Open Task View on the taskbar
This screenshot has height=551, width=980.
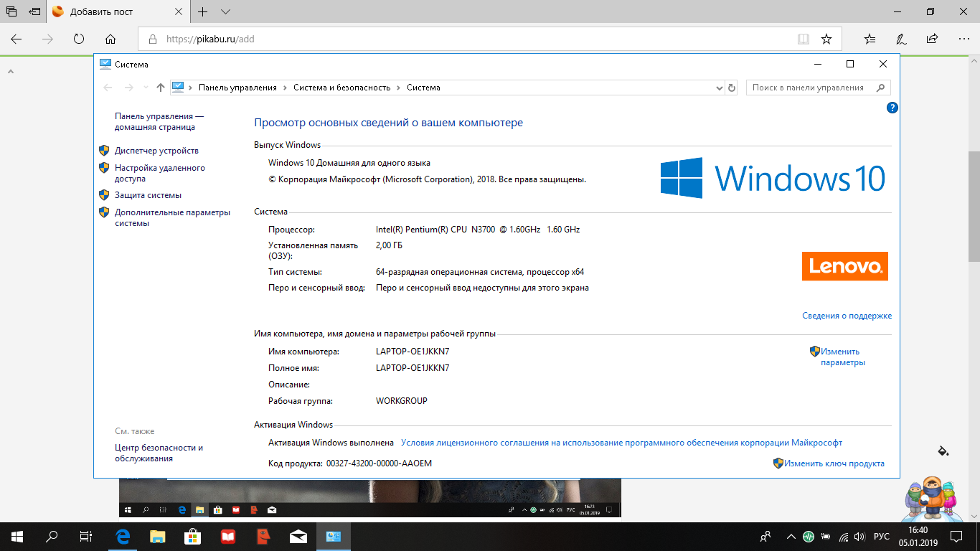coord(85,536)
